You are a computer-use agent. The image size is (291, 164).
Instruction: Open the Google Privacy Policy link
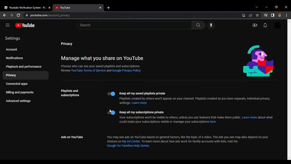(126, 71)
